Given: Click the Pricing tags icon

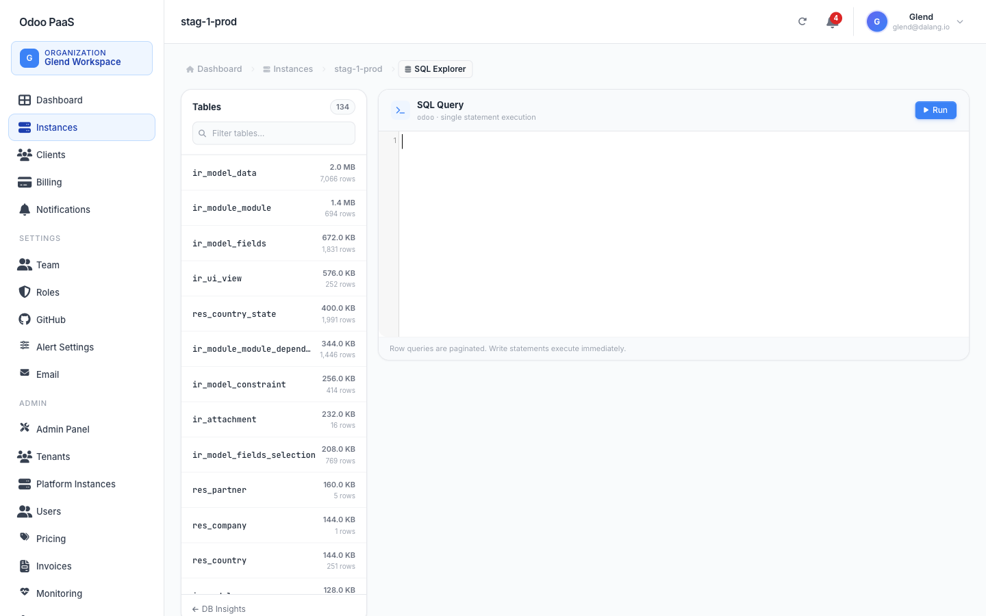Looking at the screenshot, I should (x=25, y=537).
